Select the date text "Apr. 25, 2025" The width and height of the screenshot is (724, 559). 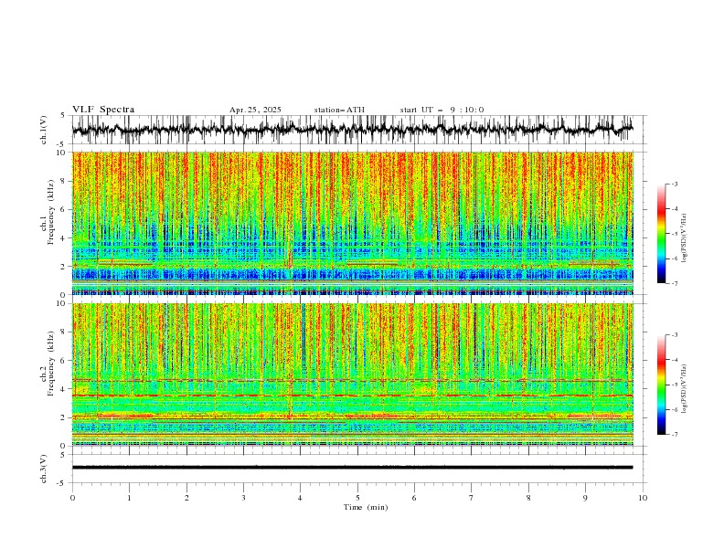point(255,110)
